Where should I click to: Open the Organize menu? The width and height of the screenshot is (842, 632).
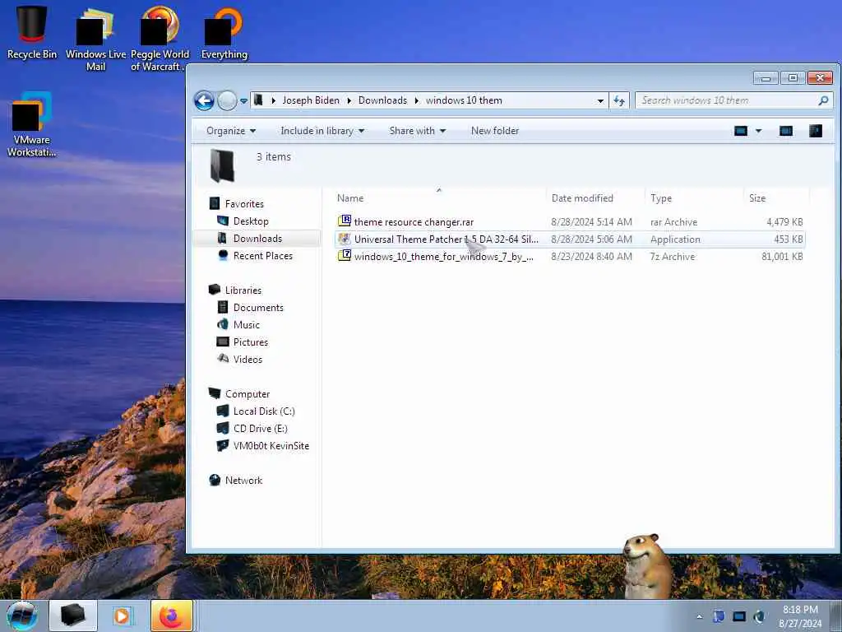(x=231, y=131)
